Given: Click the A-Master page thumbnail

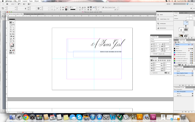Looking at the screenshot, I should (x=189, y=18).
